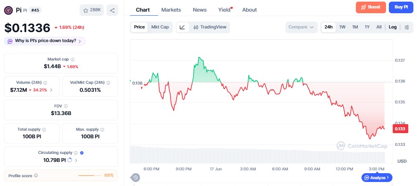Viewport: 417px width, 186px height.
Task: Select 1W time range
Action: [342, 27]
